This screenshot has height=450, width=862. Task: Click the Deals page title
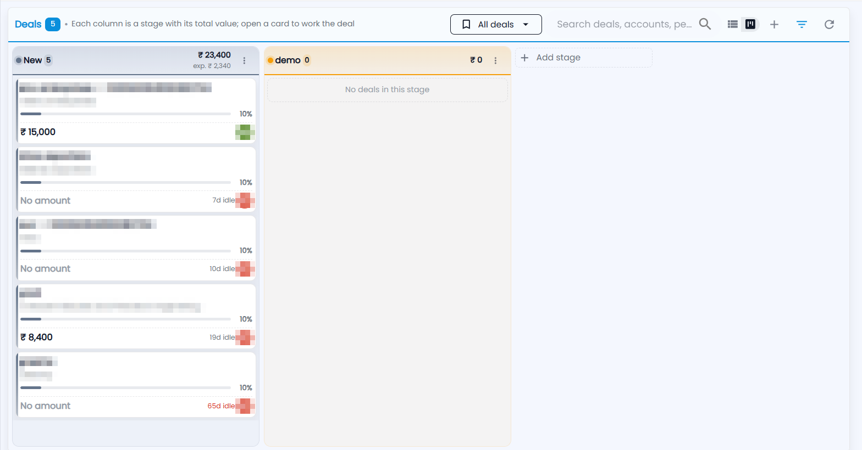(28, 24)
